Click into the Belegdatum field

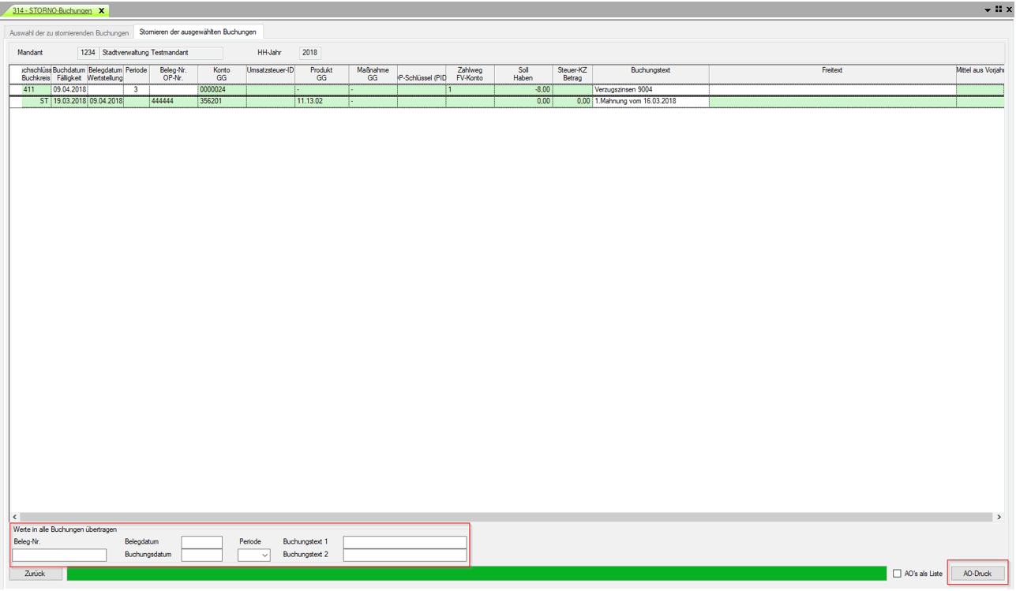pyautogui.click(x=201, y=542)
